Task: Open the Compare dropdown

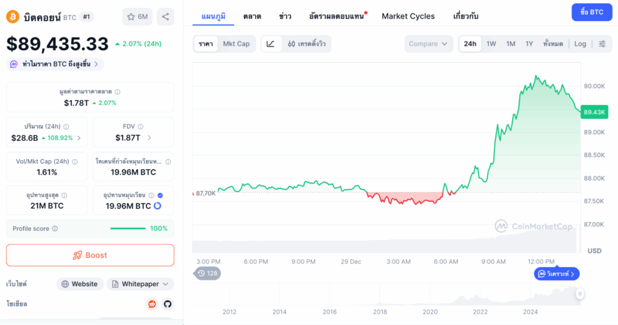Action: coord(428,43)
